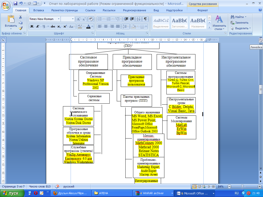Align text left
Screen dimensions: 263x197
(100, 26)
